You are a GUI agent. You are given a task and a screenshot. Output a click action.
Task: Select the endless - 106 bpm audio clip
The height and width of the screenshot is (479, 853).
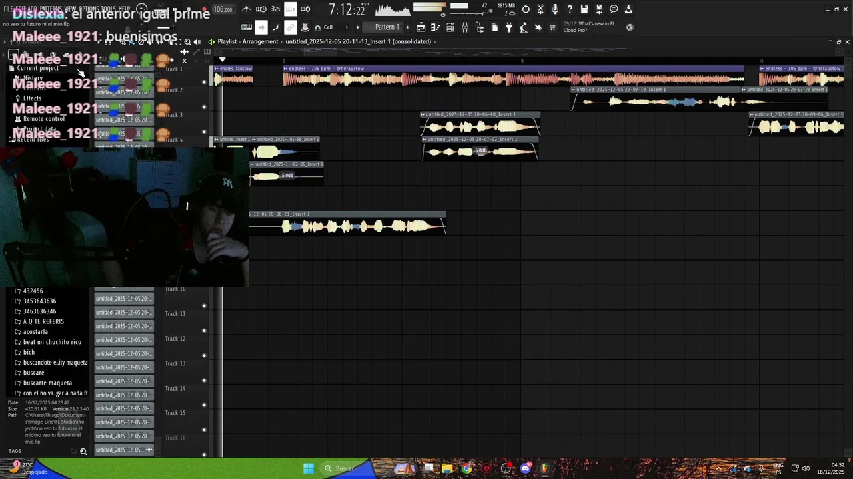click(513, 76)
